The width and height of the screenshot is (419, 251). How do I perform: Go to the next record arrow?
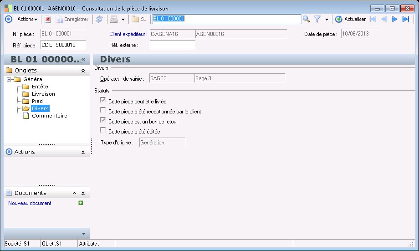tap(394, 19)
